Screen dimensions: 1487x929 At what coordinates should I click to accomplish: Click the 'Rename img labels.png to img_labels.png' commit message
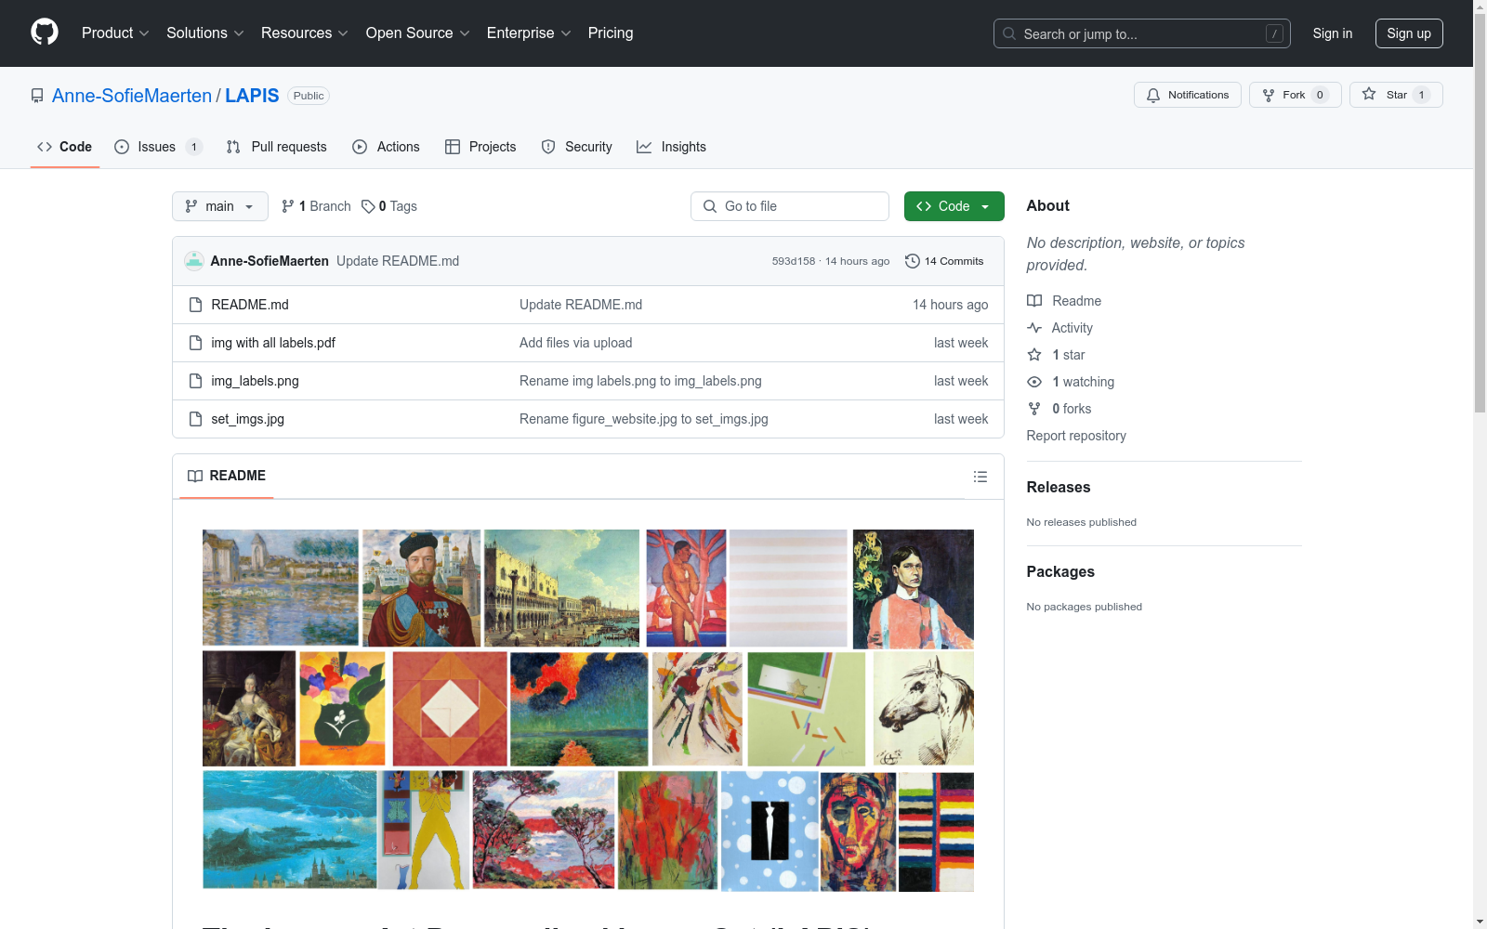click(x=640, y=381)
